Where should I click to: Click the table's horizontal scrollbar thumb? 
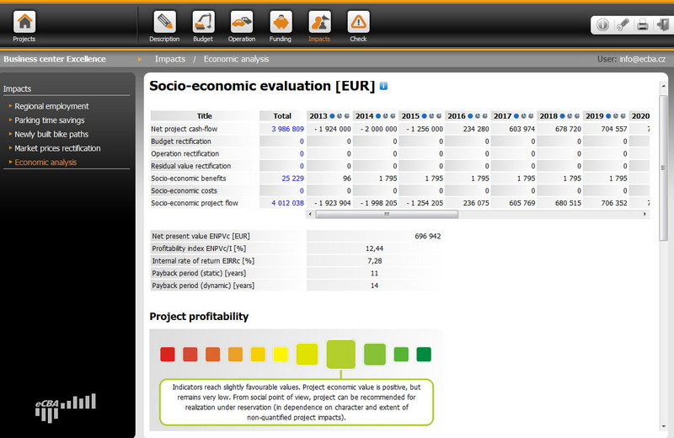[x=387, y=214]
